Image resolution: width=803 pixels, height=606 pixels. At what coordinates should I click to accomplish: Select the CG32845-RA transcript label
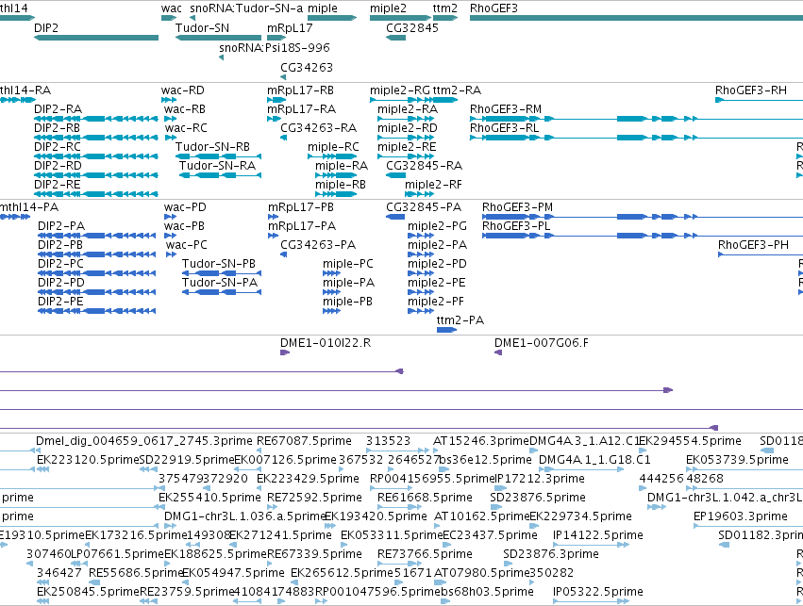pyautogui.click(x=424, y=165)
